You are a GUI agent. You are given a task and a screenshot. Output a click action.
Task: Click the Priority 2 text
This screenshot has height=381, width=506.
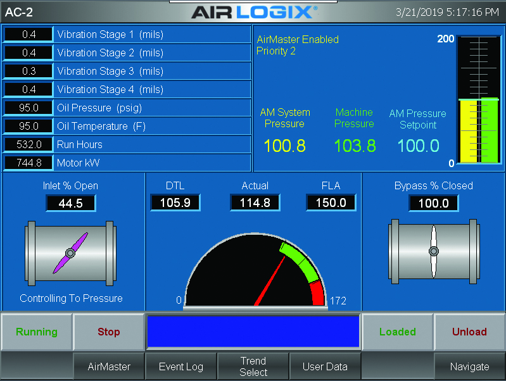(276, 51)
